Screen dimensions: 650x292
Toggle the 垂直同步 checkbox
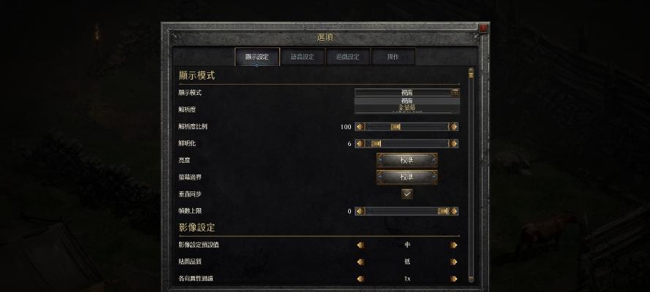(x=407, y=194)
